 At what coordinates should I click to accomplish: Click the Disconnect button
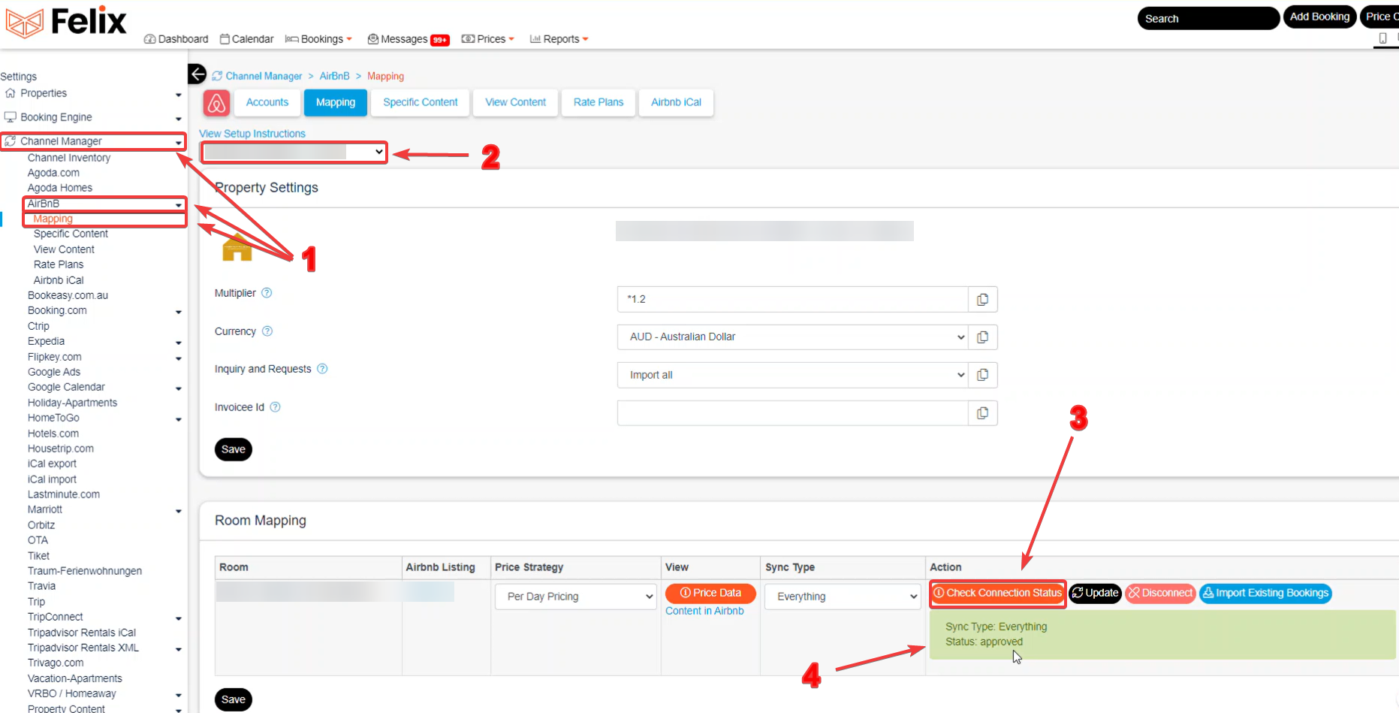[x=1160, y=594]
